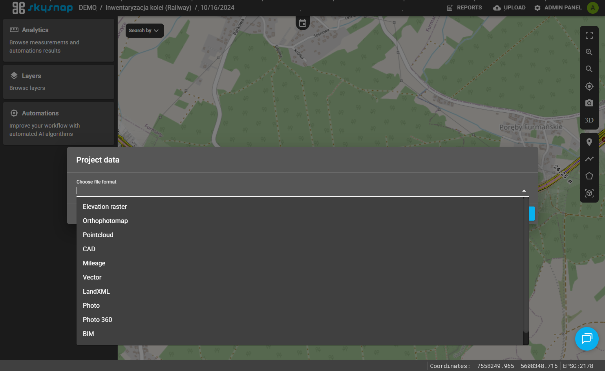
Task: Zoom in on the map
Action: (589, 52)
